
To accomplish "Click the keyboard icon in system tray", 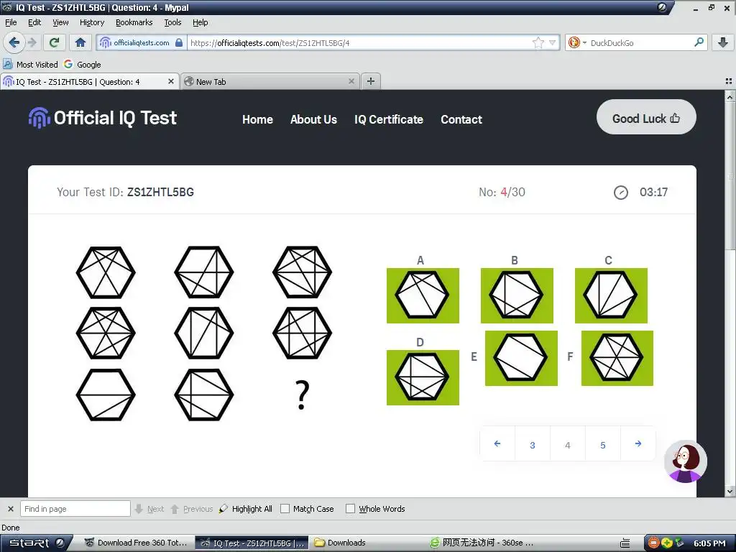I will 625,543.
